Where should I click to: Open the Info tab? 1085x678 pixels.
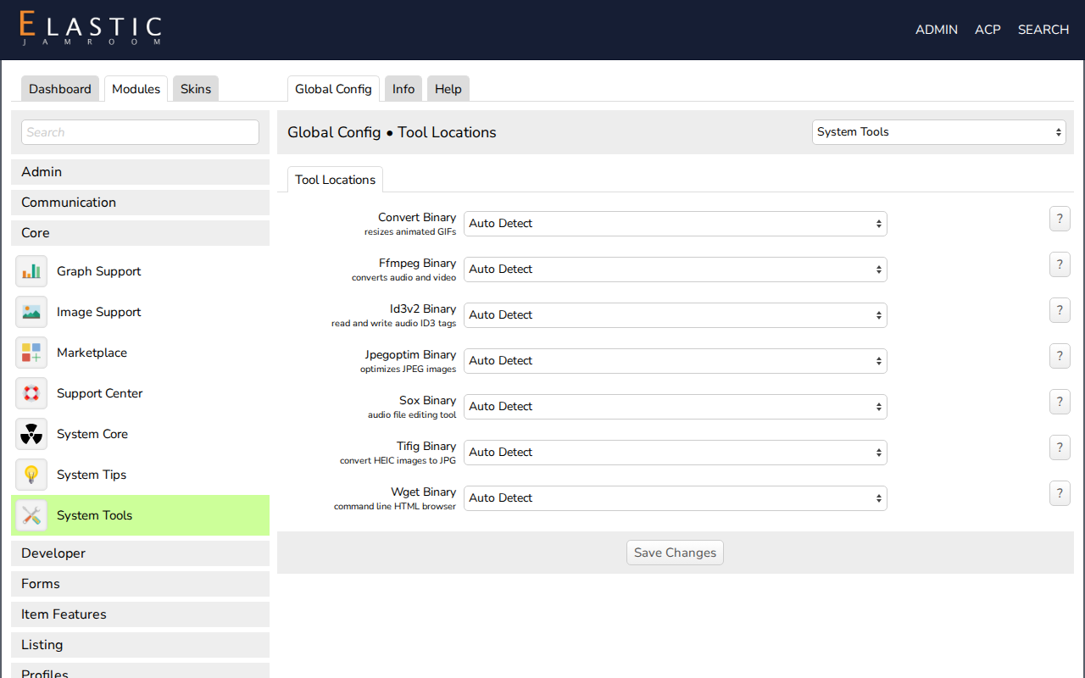403,89
